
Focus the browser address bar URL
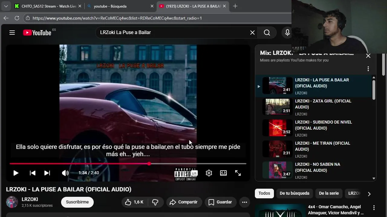pyautogui.click(x=117, y=18)
